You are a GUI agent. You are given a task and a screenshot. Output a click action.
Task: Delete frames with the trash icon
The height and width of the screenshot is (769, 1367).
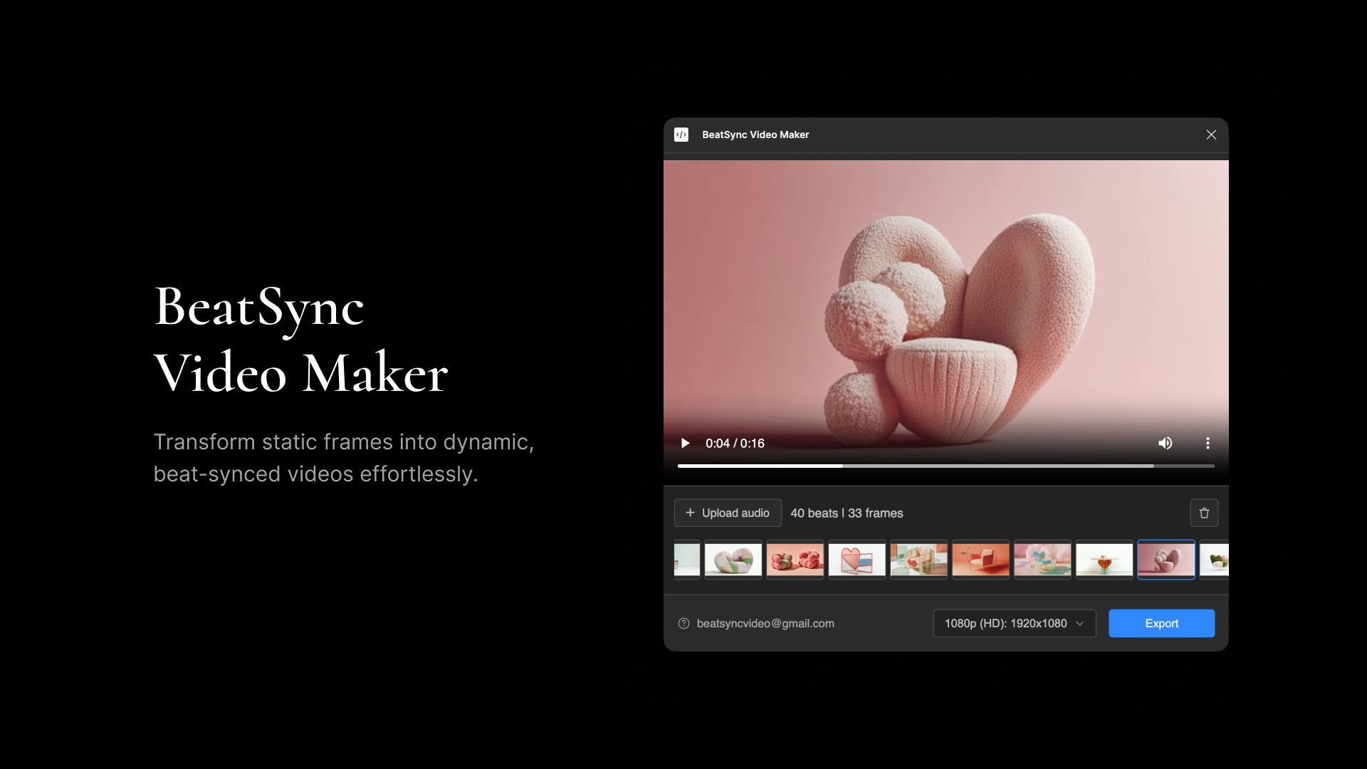[1204, 513]
